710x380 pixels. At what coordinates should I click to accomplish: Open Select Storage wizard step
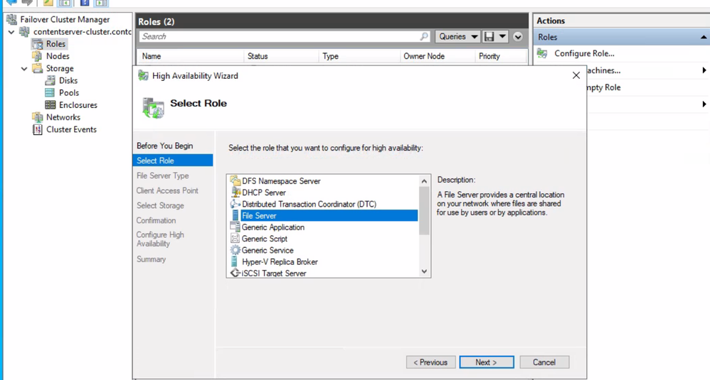[x=160, y=205]
